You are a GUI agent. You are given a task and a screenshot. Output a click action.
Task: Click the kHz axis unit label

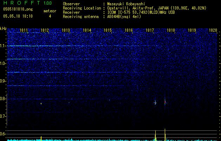coord(3,29)
